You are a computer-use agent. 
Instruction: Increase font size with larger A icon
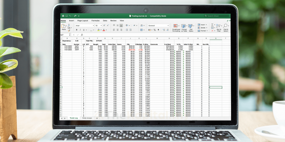click(104, 25)
